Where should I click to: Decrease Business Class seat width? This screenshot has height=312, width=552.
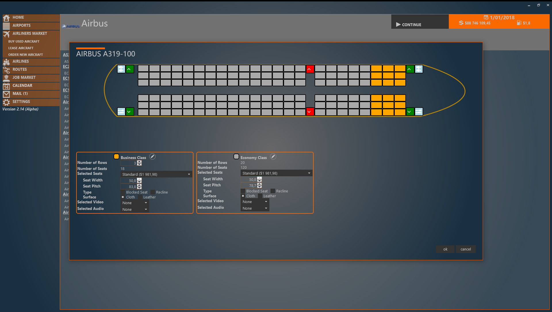coord(139,182)
